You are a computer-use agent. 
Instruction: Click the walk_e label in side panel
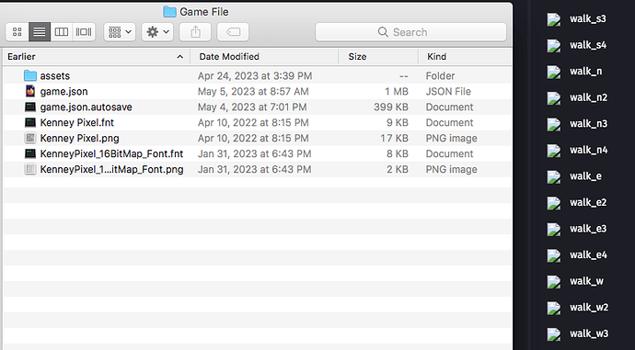pyautogui.click(x=585, y=176)
